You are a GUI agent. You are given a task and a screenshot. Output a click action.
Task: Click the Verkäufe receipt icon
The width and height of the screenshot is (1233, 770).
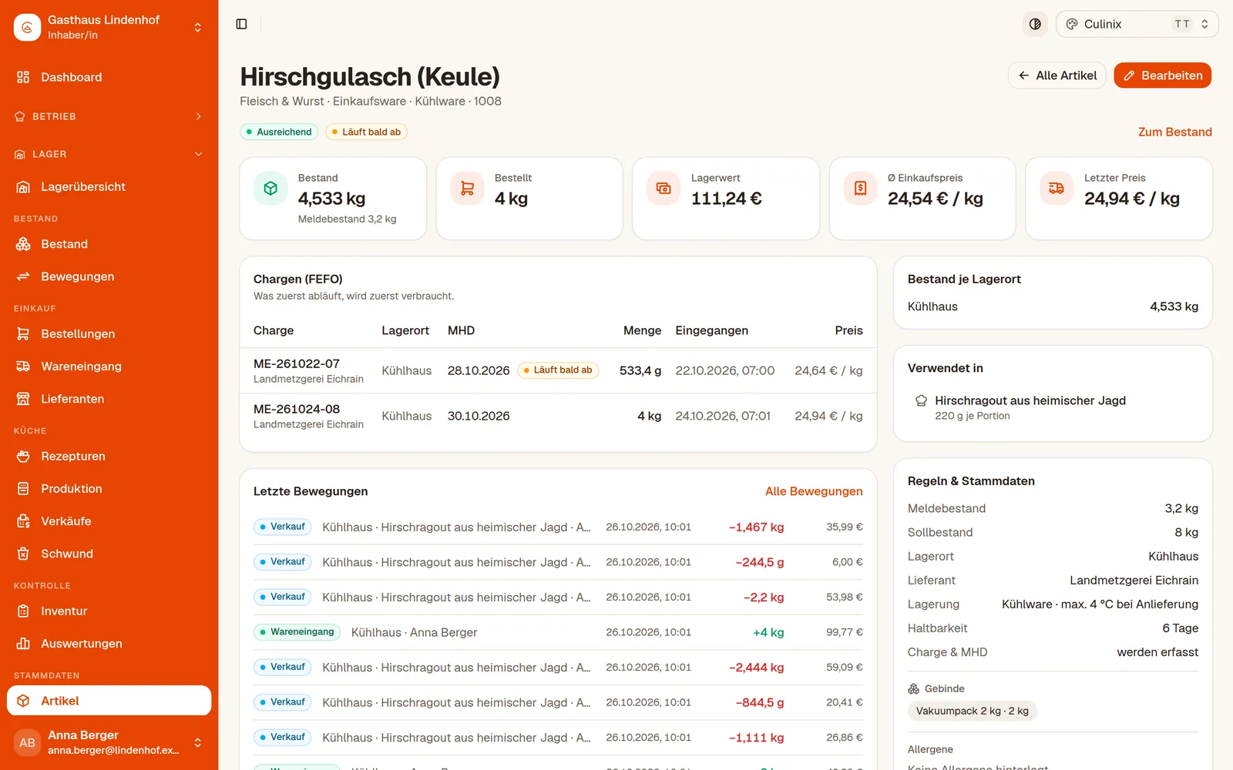pyautogui.click(x=23, y=521)
